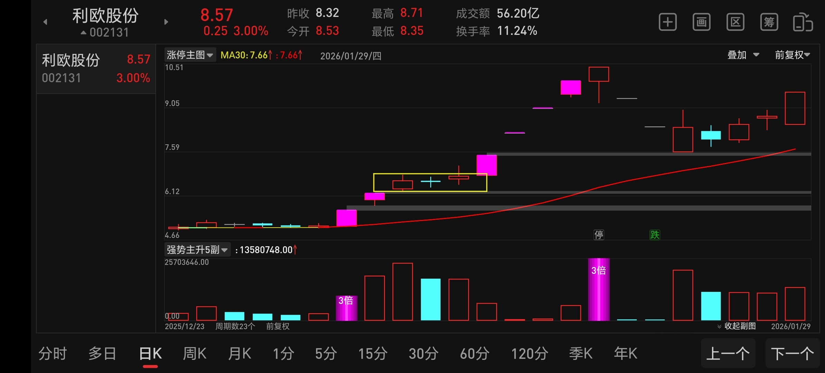Select the 60分 period tab
The width and height of the screenshot is (825, 373).
click(x=475, y=354)
